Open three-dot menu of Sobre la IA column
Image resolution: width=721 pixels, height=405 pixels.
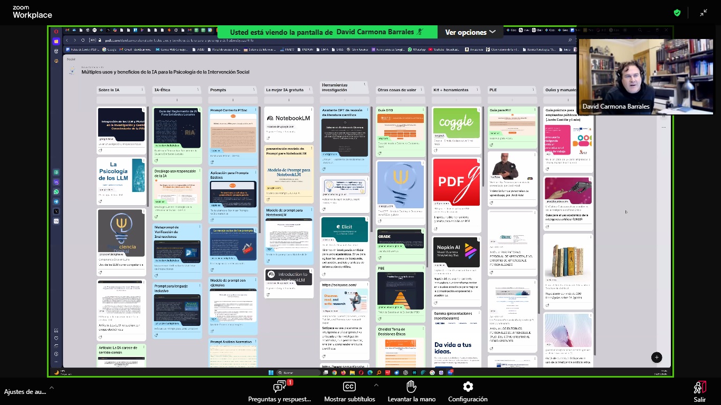[143, 90]
